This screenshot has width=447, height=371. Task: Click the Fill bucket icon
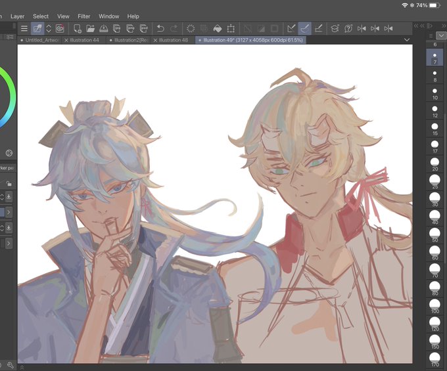pos(218,28)
